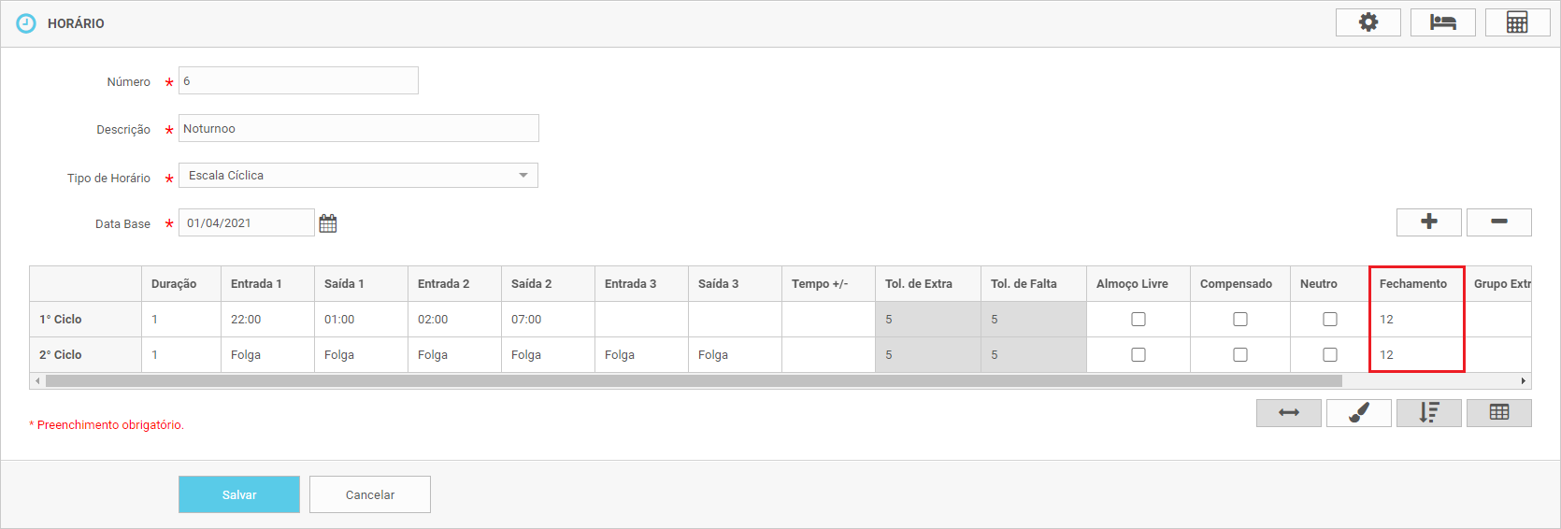Toggle Neutro checkbox for 1° Ciclo

(1329, 320)
